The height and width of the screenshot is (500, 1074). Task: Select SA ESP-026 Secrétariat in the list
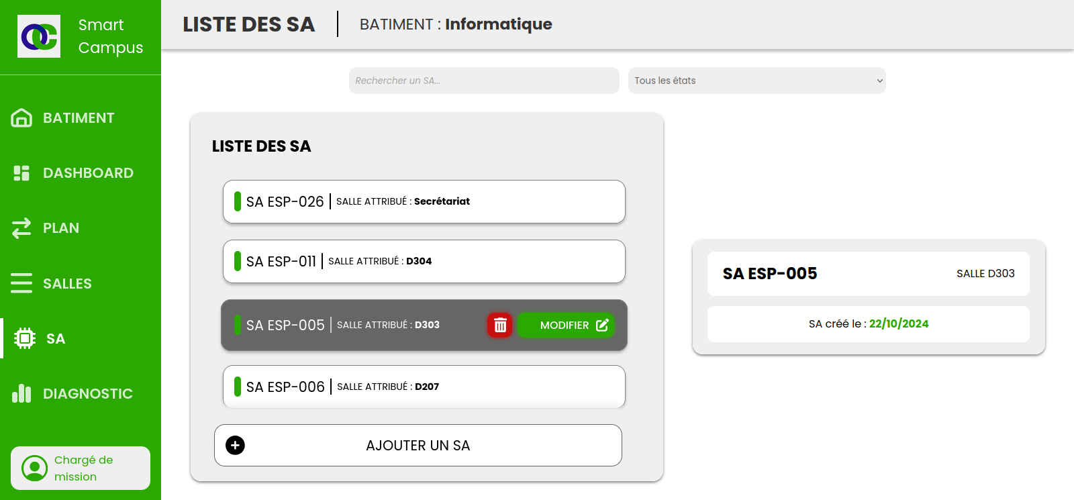pyautogui.click(x=424, y=201)
